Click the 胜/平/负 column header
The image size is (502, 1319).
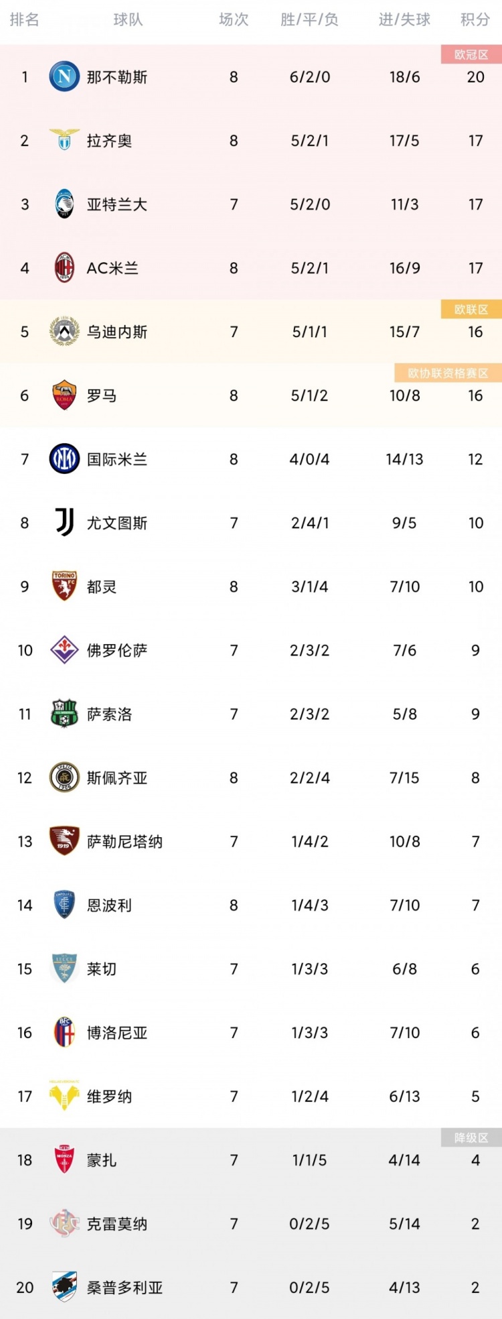click(x=309, y=20)
